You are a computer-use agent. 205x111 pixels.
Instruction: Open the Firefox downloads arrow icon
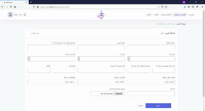tap(185, 7)
